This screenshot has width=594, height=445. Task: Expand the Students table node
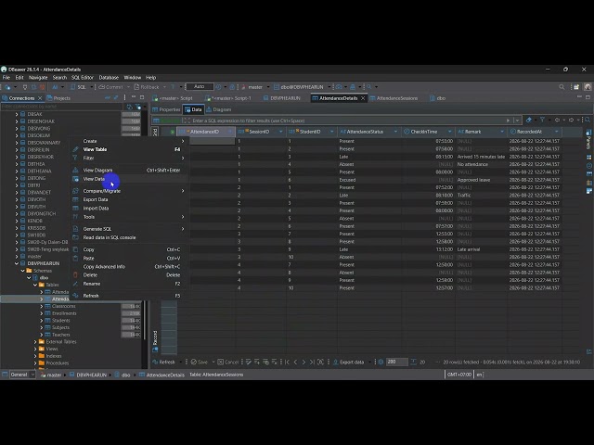(x=42, y=321)
